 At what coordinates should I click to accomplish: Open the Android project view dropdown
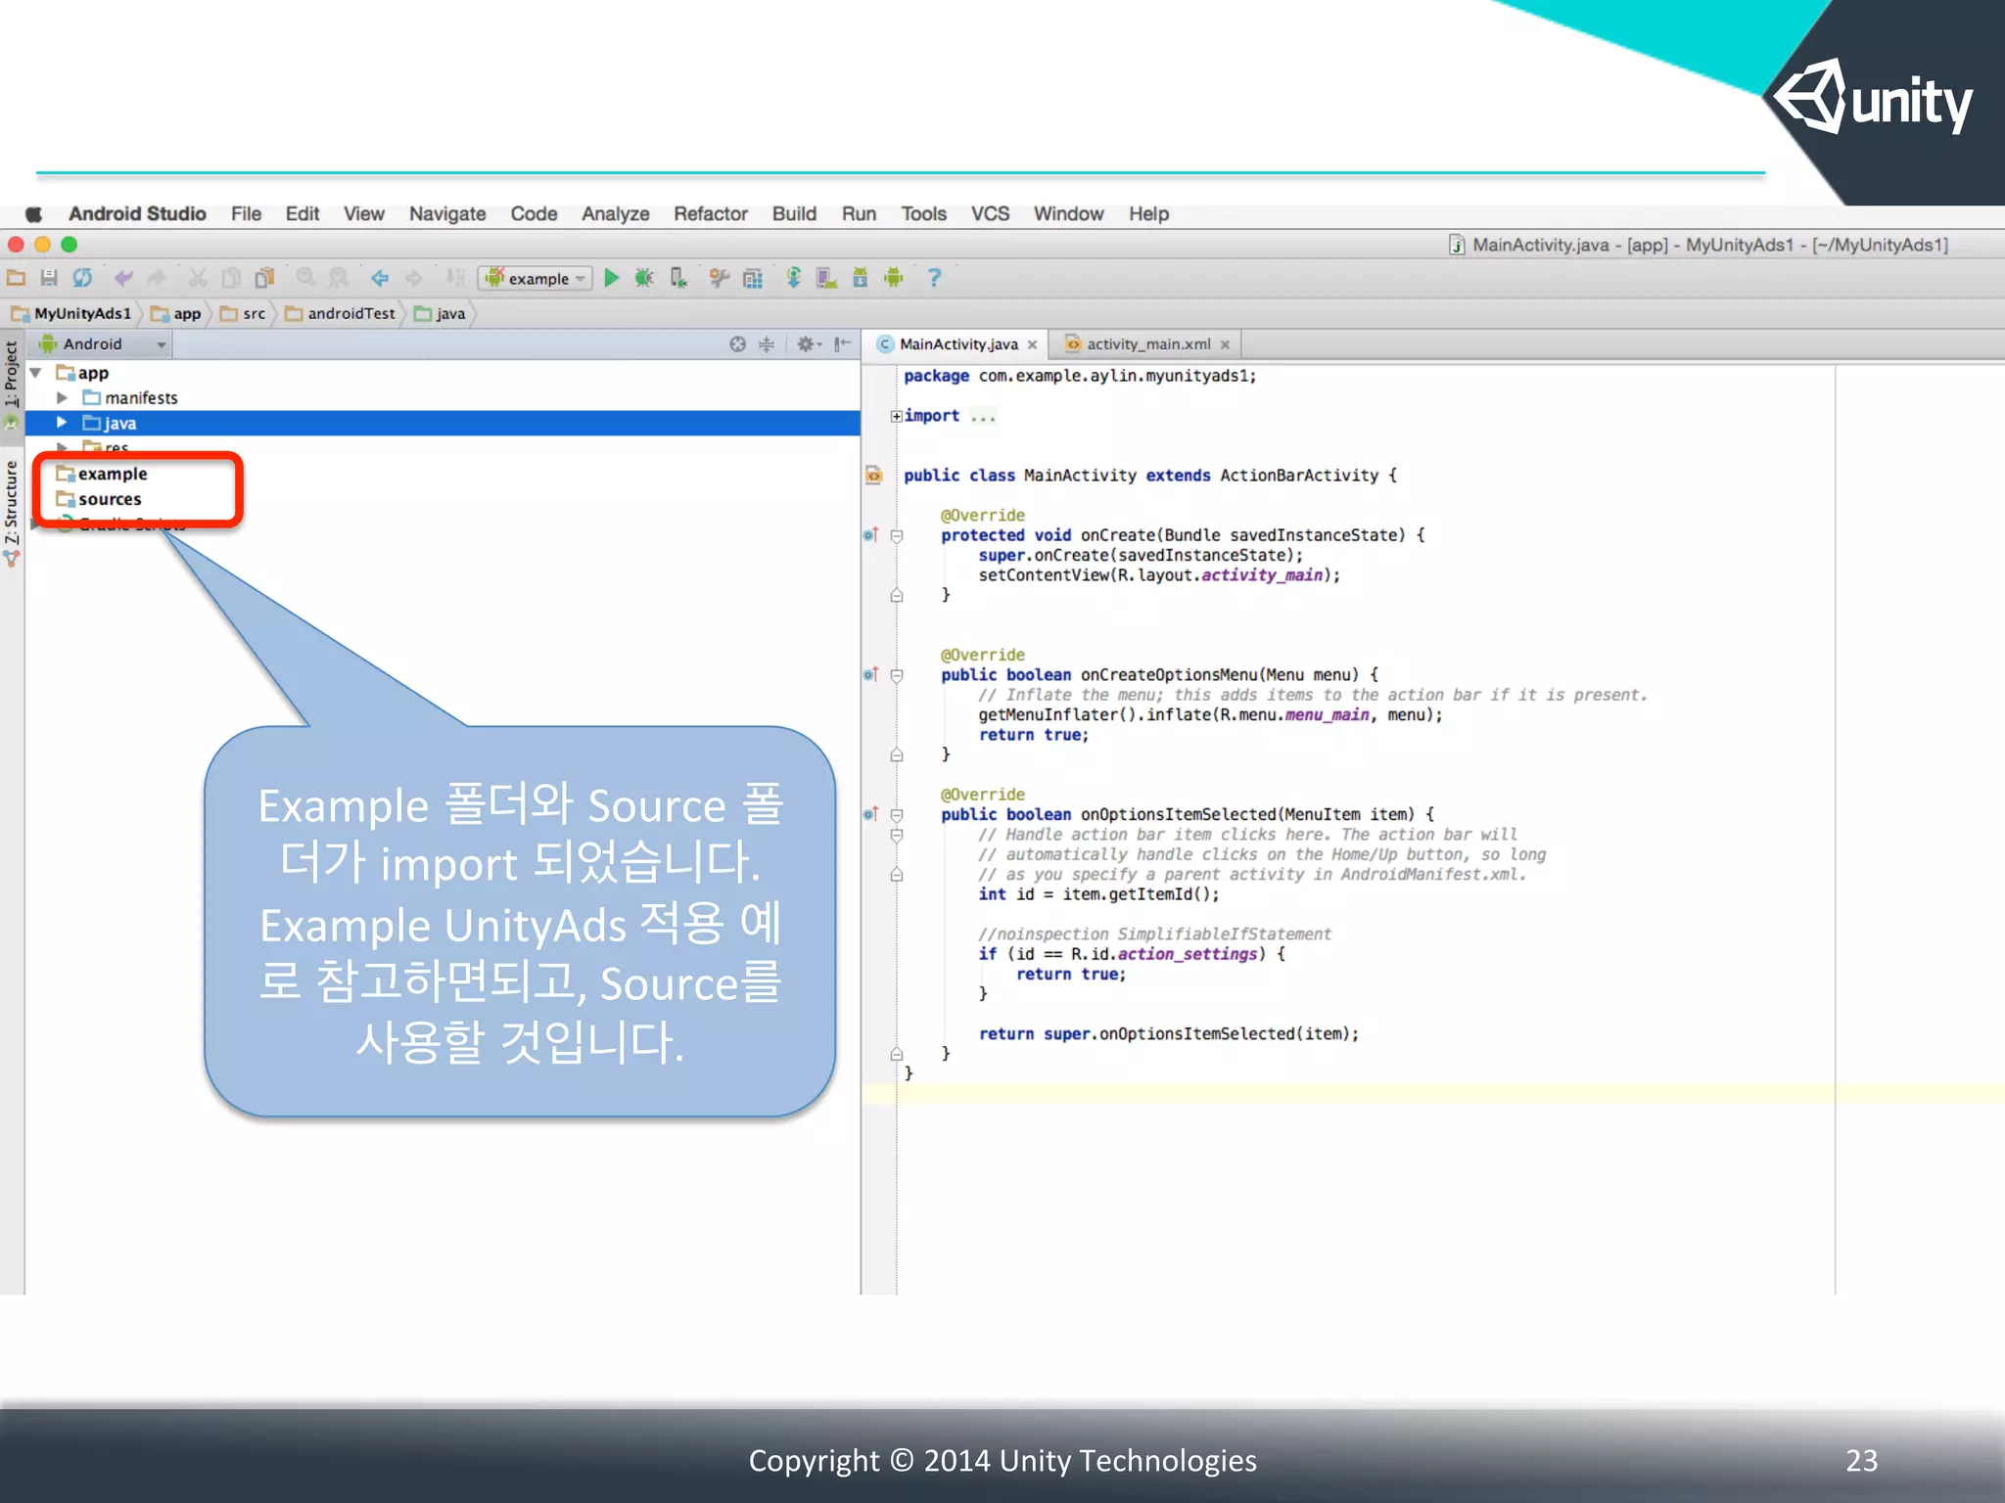click(102, 344)
